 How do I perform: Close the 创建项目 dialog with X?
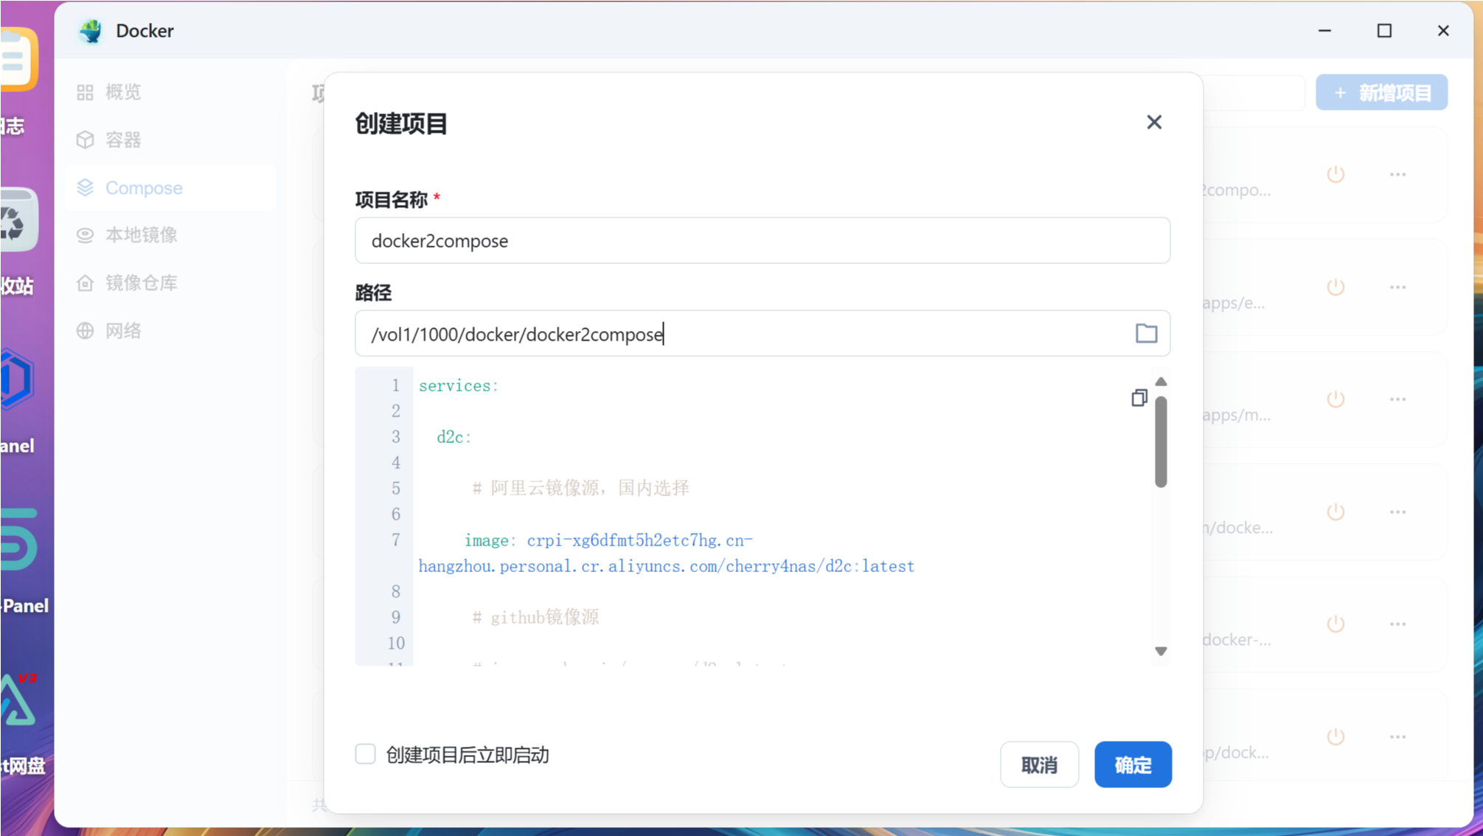[1153, 122]
